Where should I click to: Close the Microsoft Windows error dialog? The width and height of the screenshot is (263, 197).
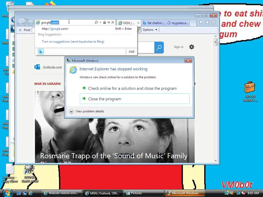(x=188, y=61)
